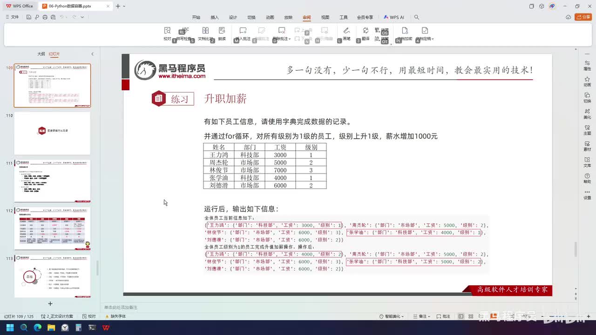The image size is (596, 335).
Task: Switch to the 放映 ribbon tab
Action: (288, 17)
